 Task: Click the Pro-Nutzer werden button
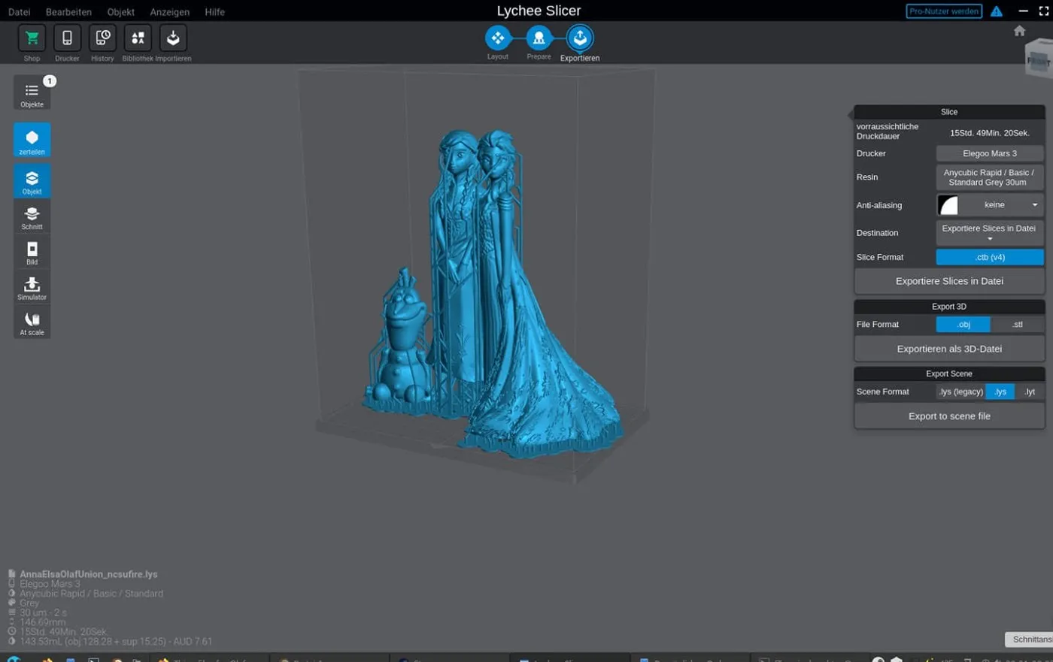click(x=944, y=11)
